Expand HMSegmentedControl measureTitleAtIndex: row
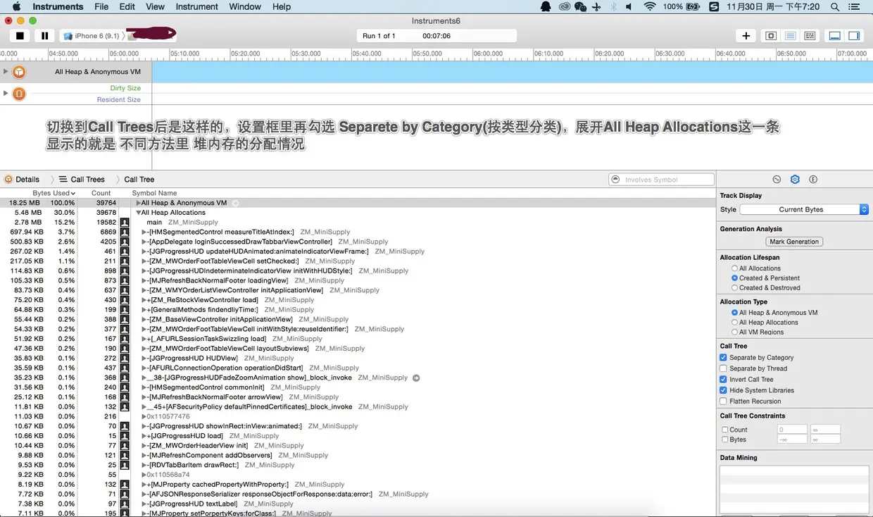Screen dimensions: 873x517 (x=144, y=232)
